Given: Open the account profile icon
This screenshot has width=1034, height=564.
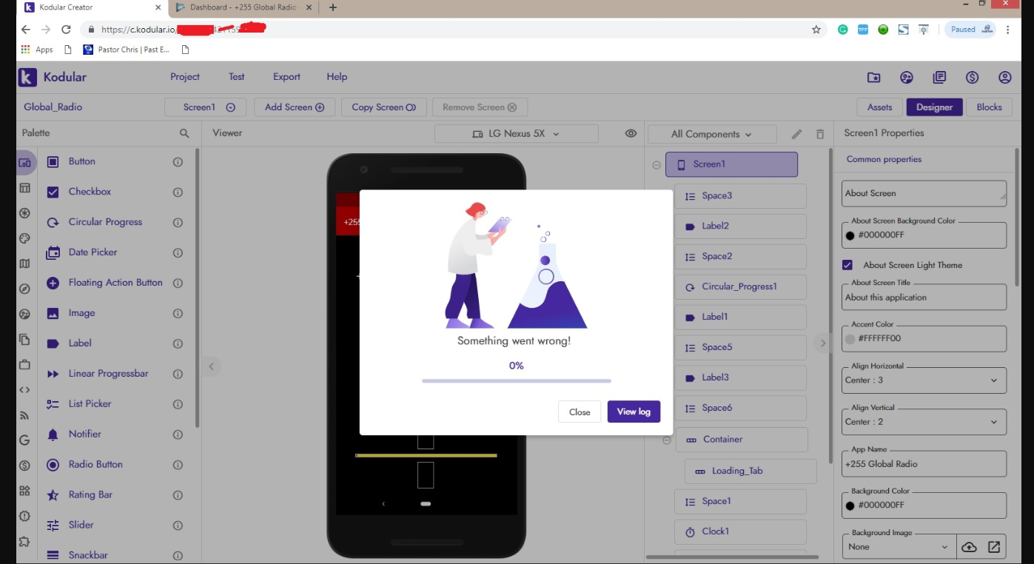Looking at the screenshot, I should pos(1004,77).
